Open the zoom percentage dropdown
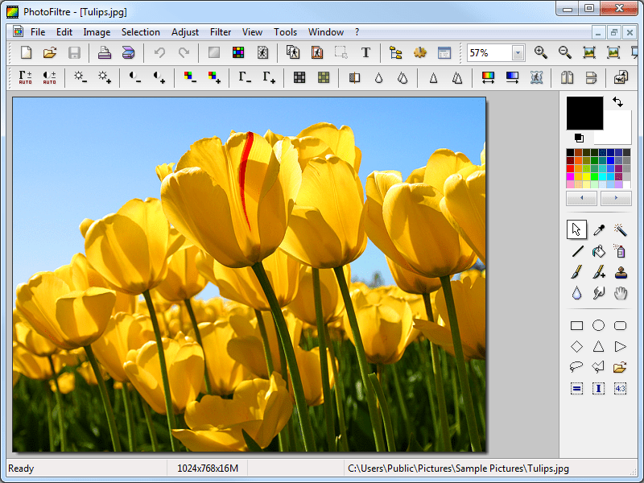This screenshot has height=483, width=644. coord(519,52)
